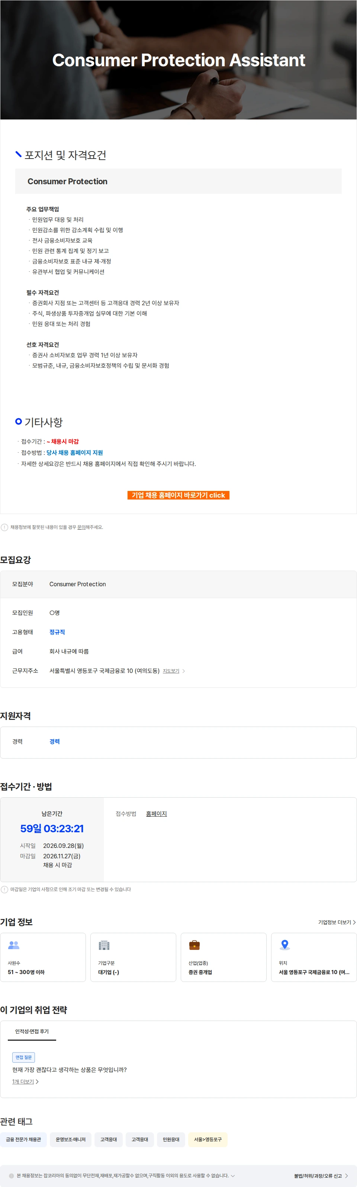Expand the copyright notice chevron at bottom
Image resolution: width=357 pixels, height=1187 pixels.
tap(233, 1175)
